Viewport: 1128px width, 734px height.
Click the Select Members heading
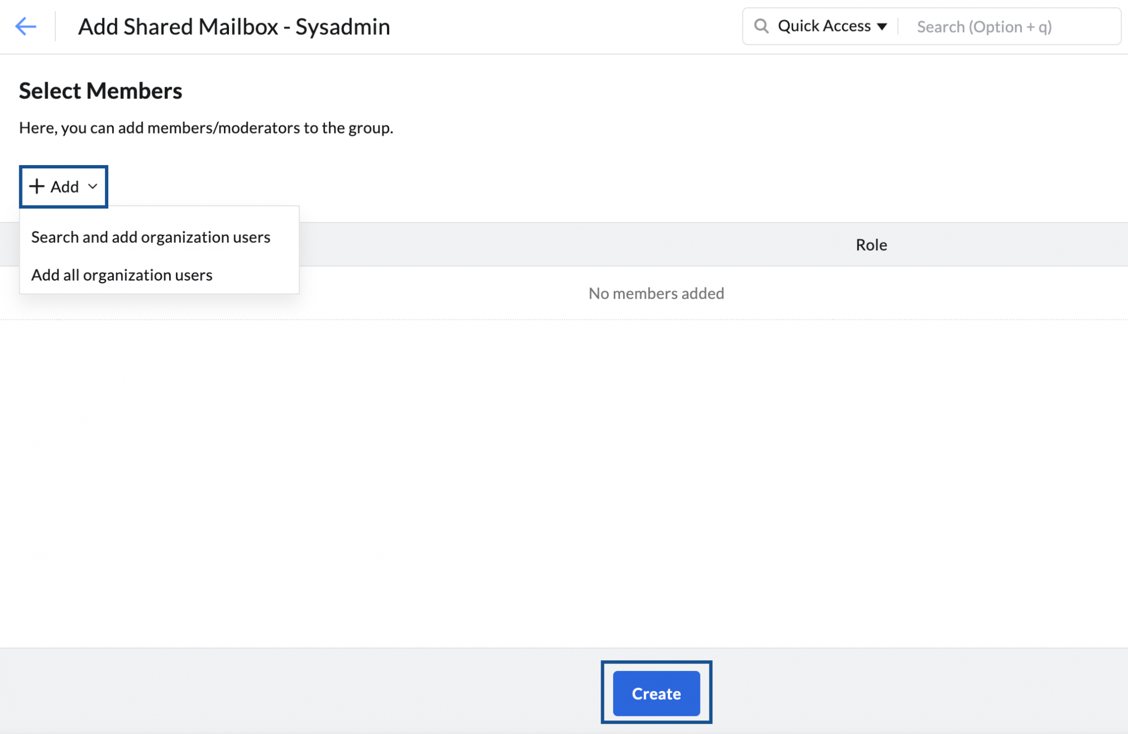100,91
